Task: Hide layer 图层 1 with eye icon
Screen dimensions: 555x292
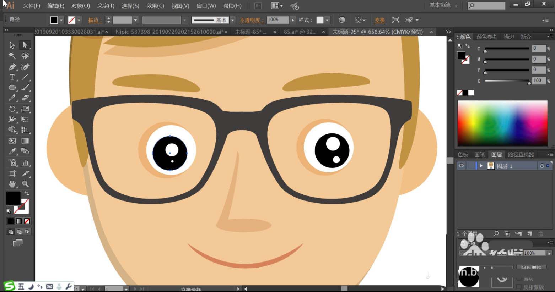Action: click(461, 166)
